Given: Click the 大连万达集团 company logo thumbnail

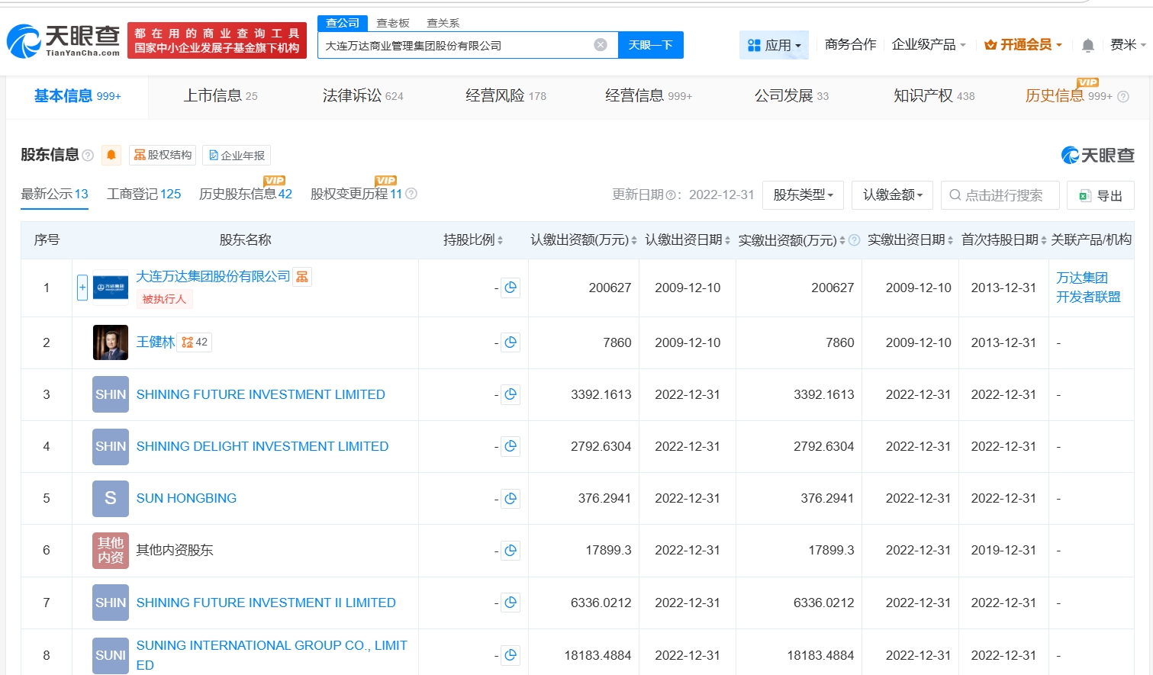Looking at the screenshot, I should (x=111, y=288).
